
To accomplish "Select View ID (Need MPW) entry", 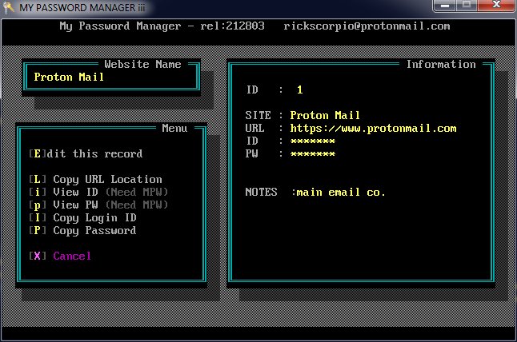I will click(x=98, y=192).
